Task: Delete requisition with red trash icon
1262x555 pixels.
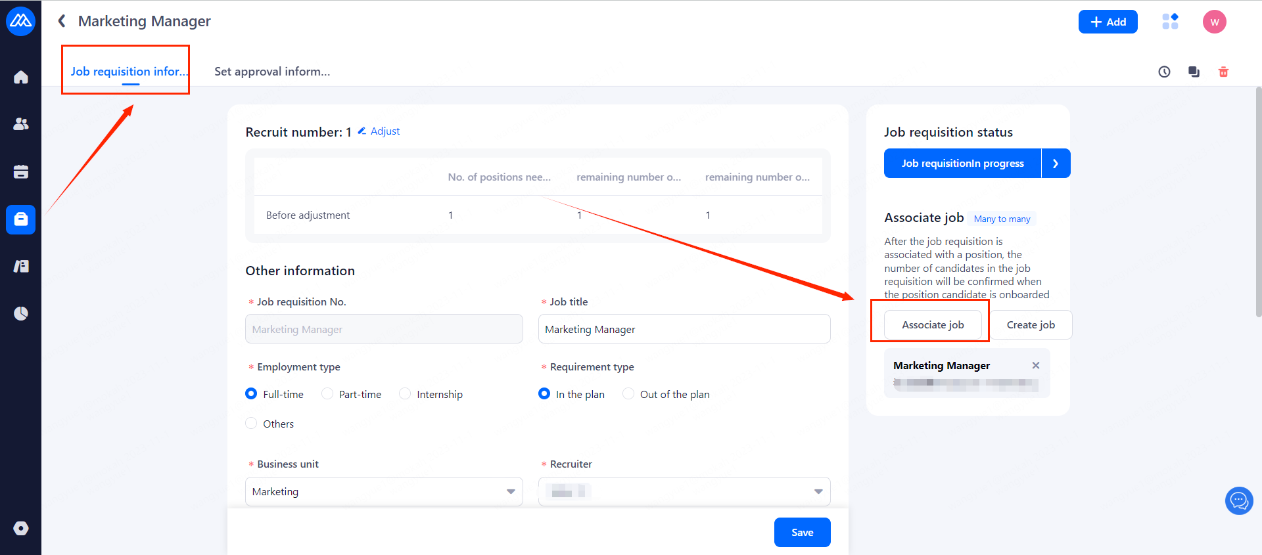Action: [1223, 72]
